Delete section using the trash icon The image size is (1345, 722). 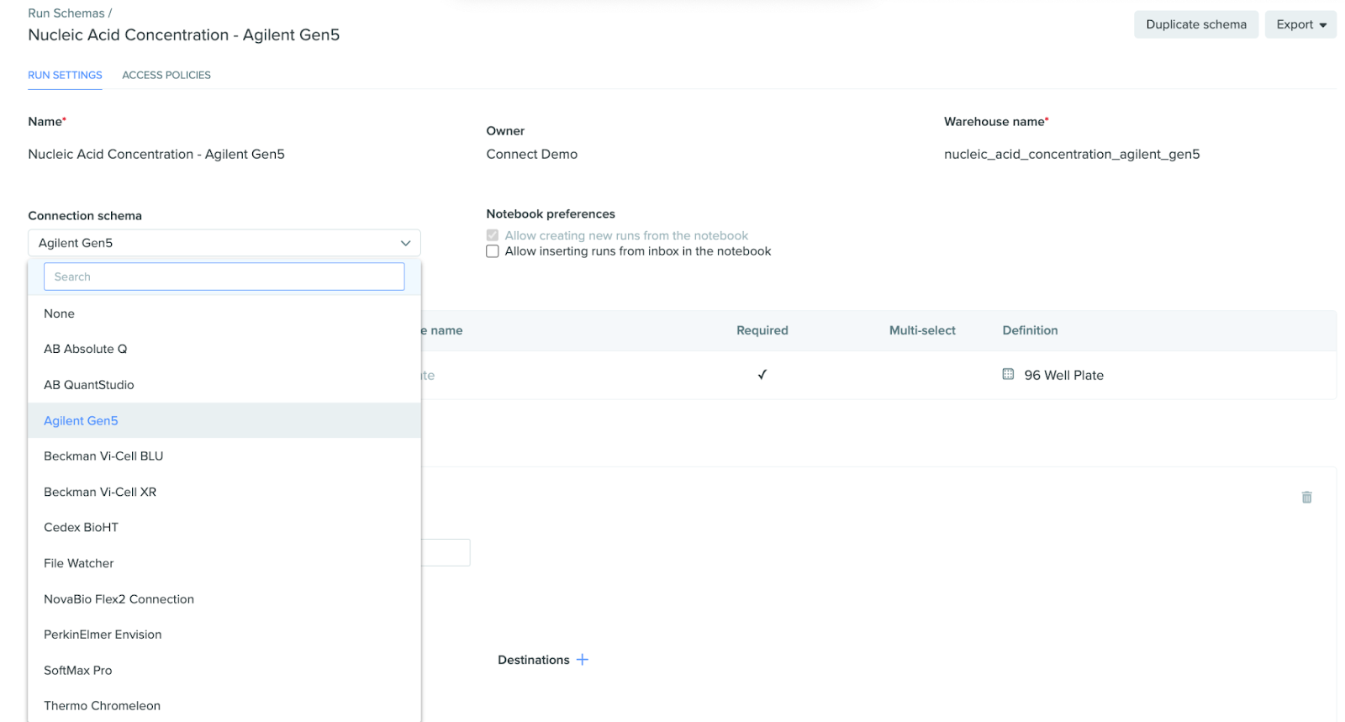point(1306,498)
